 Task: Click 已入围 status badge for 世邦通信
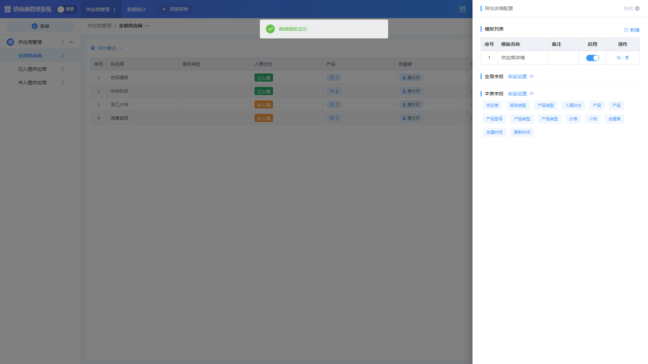[x=264, y=78]
